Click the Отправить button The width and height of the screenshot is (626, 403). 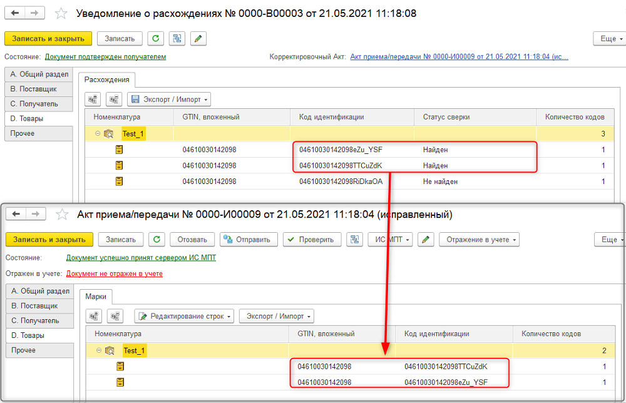pos(249,240)
